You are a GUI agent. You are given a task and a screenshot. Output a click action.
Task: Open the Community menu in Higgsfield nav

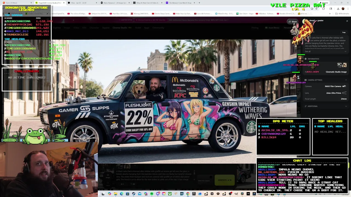[x=158, y=28]
